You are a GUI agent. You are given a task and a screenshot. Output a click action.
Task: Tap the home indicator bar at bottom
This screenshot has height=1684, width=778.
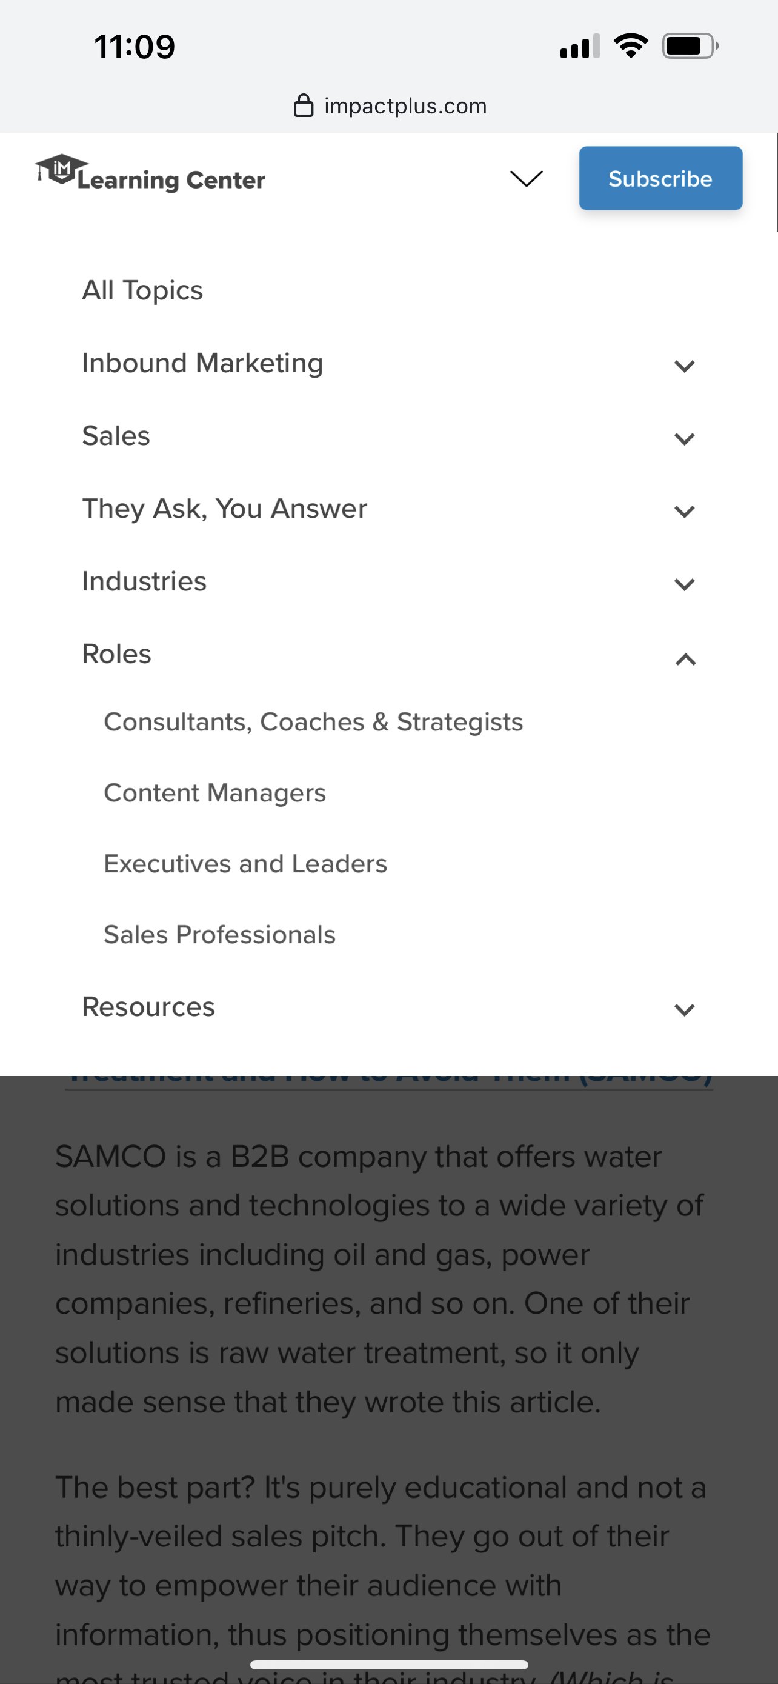click(x=388, y=1665)
